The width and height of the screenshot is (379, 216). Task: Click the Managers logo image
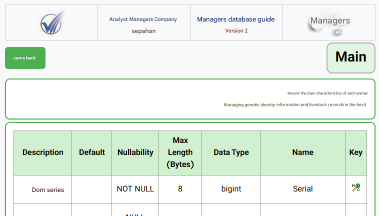[329, 23]
